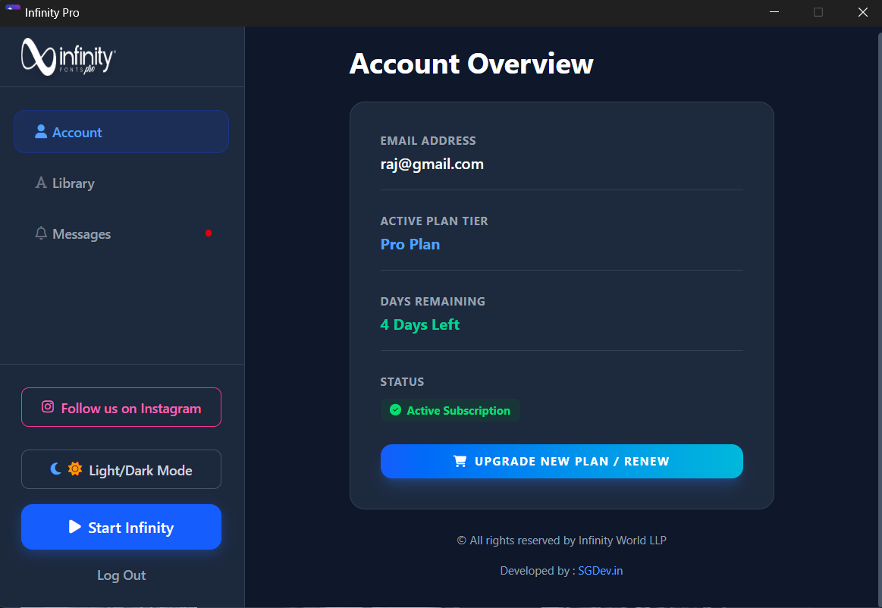Click Upgrade New Plan / Renew button
This screenshot has width=882, height=608.
click(x=561, y=461)
